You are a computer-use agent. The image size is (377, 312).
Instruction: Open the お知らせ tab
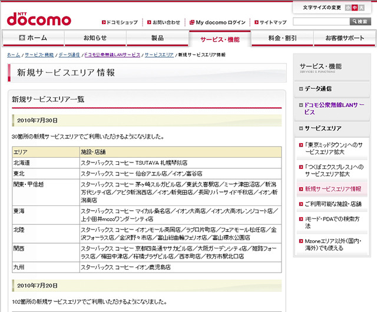pyautogui.click(x=95, y=38)
